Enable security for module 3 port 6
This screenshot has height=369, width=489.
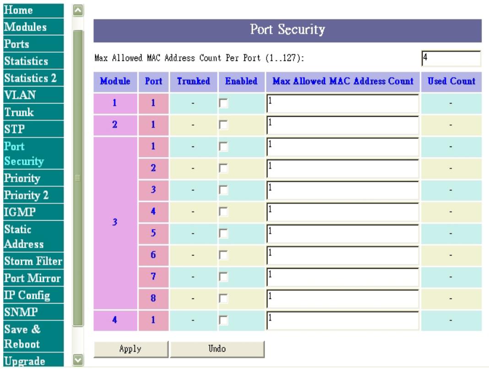[x=223, y=255]
